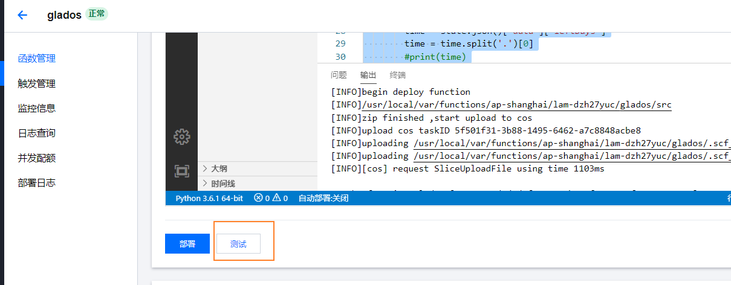Click the log line 'begin deploy function'

pos(400,92)
